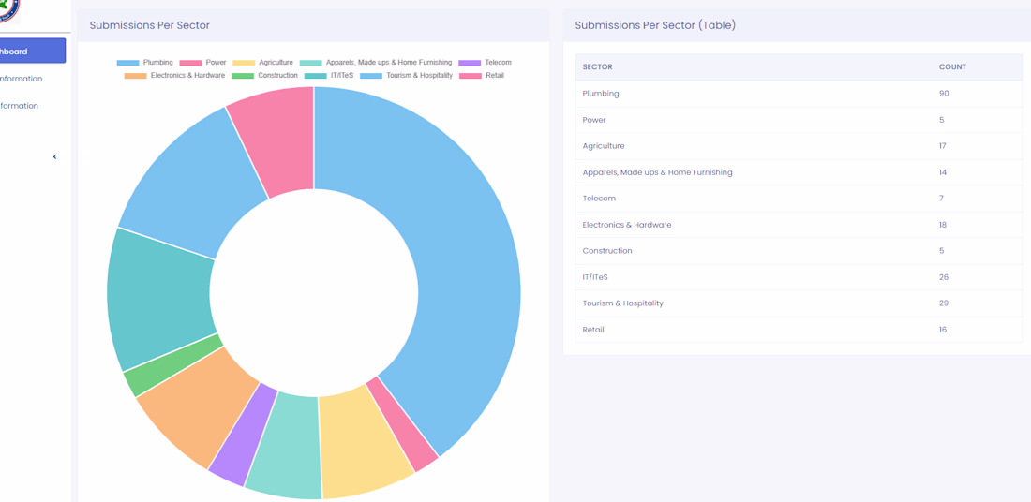The height and width of the screenshot is (502, 1031).
Task: Click the green Construction legend color box
Action: tap(242, 76)
